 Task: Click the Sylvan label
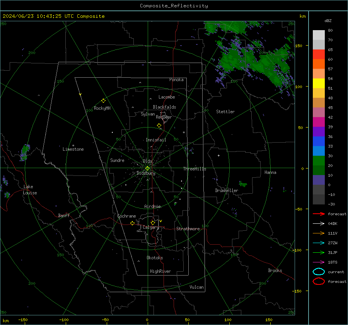(x=148, y=114)
